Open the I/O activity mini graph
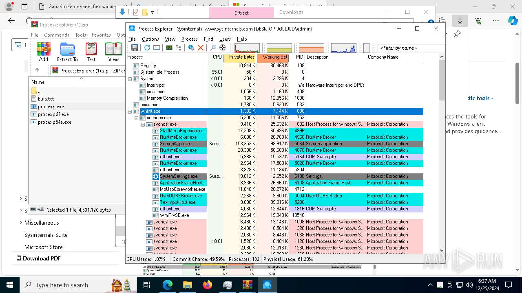This screenshot has height=293, width=522. 344,48
